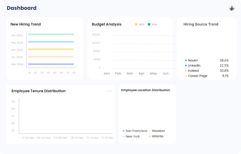Click the yellow Career Page legend dot

click(186, 76)
